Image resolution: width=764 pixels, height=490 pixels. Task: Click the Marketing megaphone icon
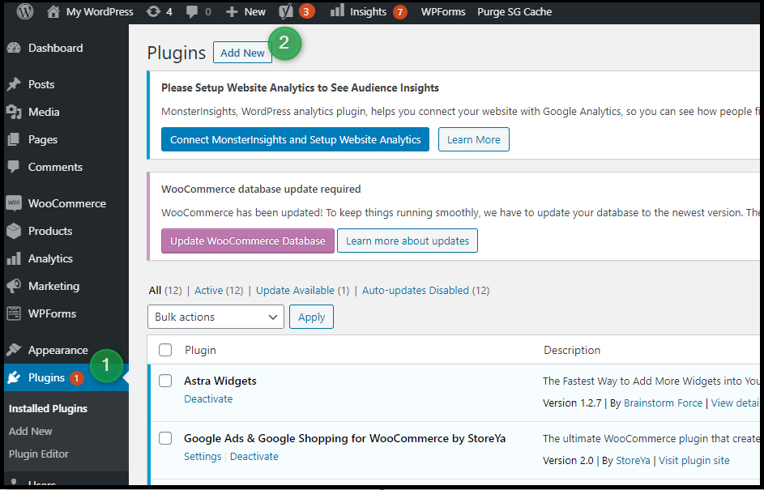click(14, 286)
